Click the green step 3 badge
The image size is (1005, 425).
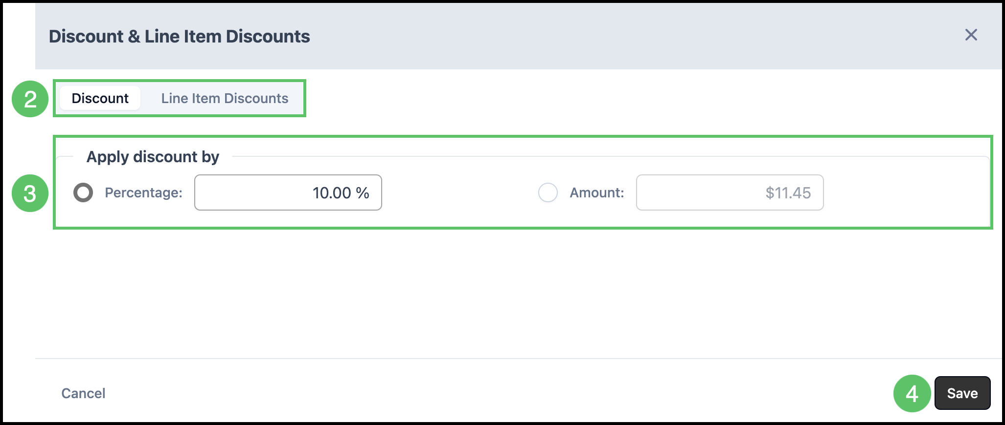[x=30, y=193]
